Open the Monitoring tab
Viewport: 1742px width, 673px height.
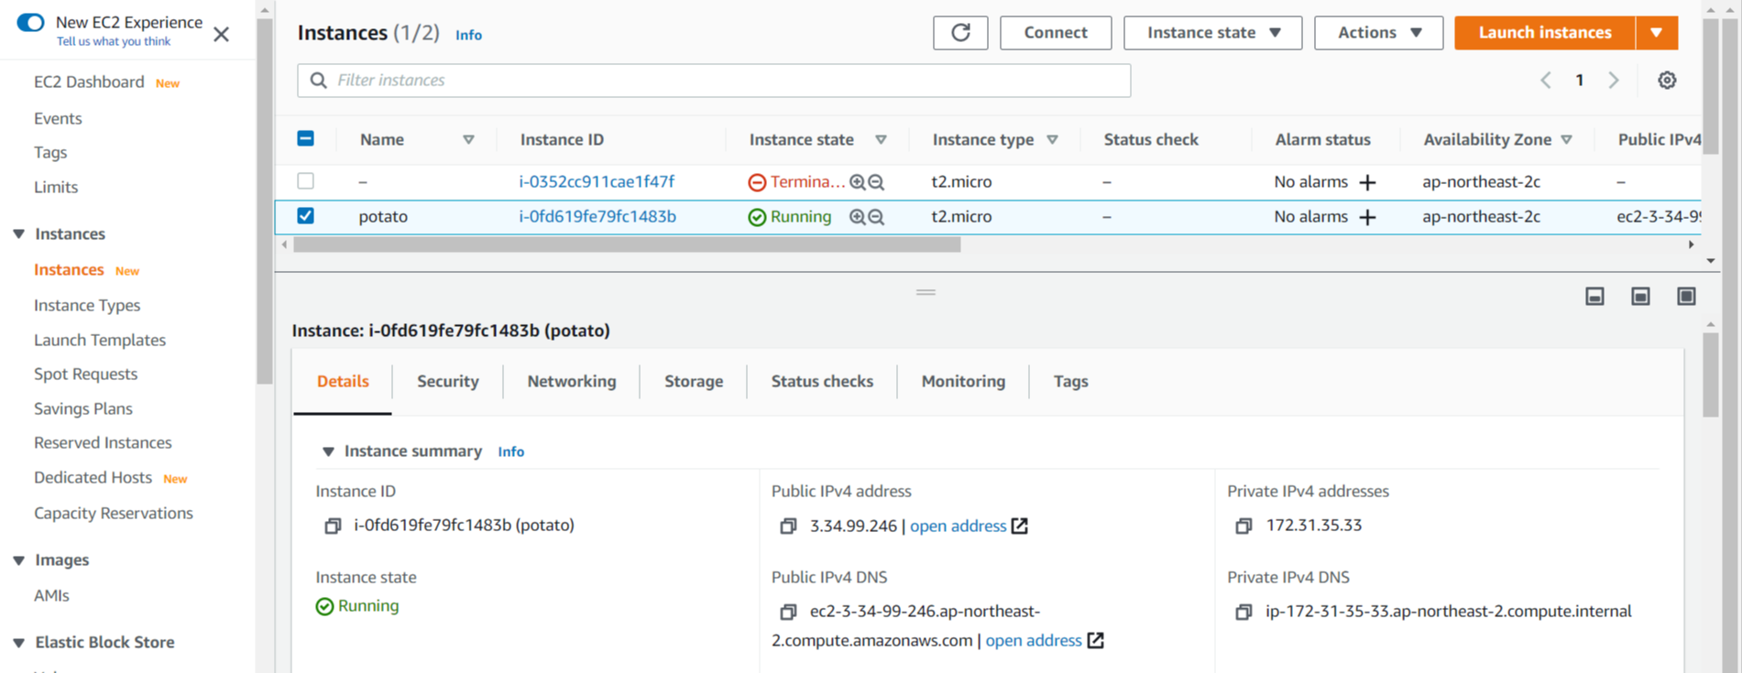point(963,382)
